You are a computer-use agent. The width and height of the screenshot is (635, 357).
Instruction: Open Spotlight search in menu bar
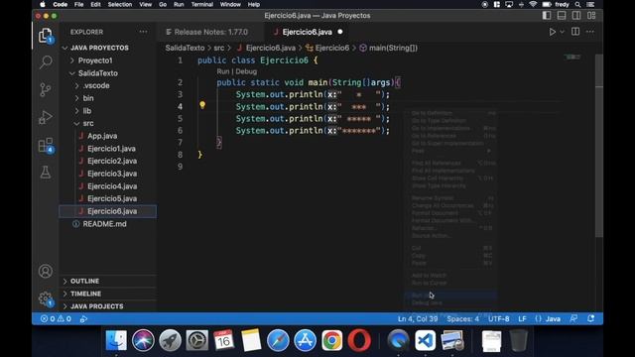coord(577,4)
